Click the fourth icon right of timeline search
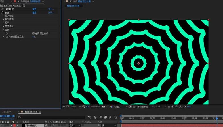 (x=105, y=117)
